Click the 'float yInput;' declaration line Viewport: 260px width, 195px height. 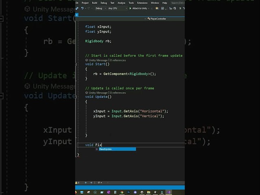pyautogui.click(x=98, y=32)
